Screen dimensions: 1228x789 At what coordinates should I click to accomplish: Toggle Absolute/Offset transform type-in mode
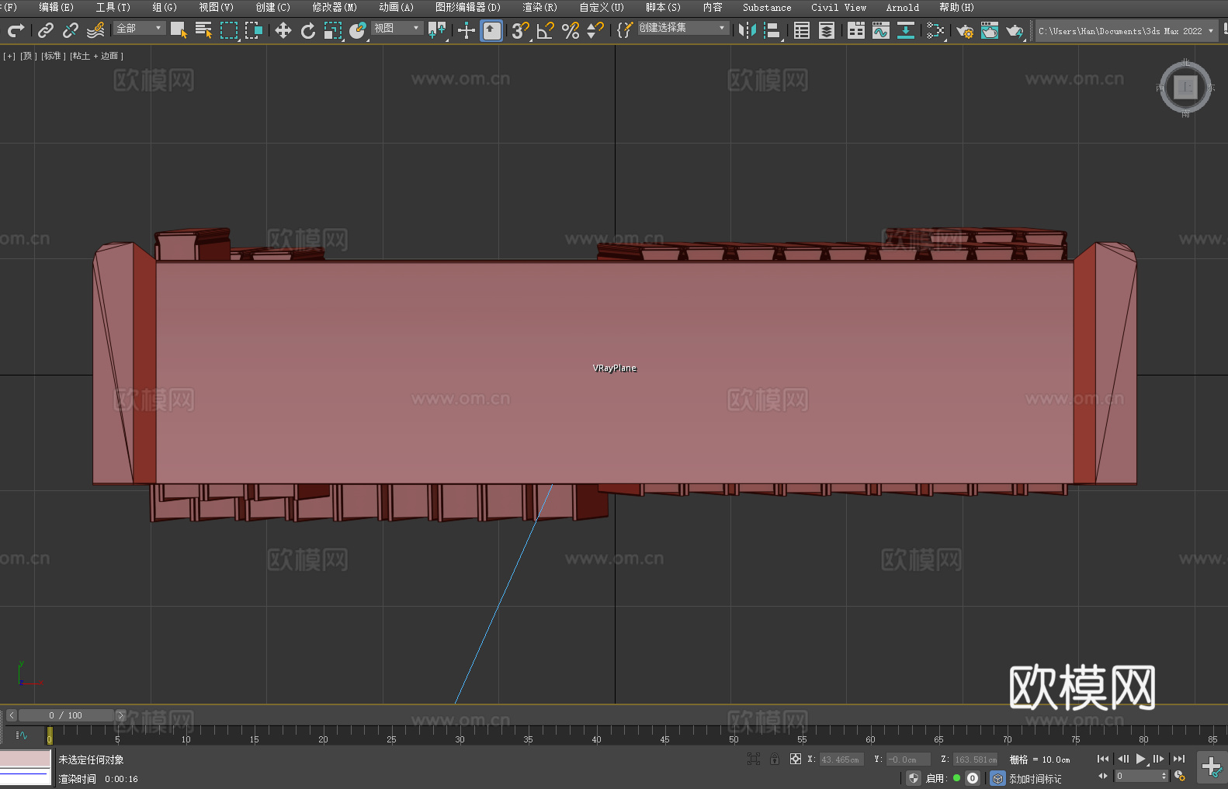(x=796, y=759)
